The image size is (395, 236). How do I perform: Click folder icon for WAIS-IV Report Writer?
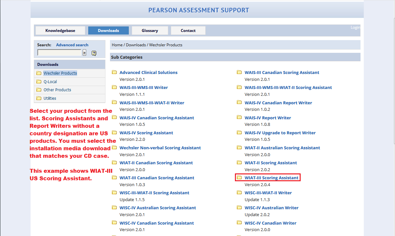[239, 118]
